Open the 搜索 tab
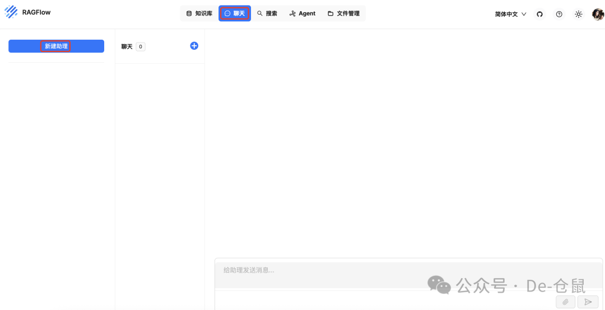Screen dimensions: 605x310 (x=267, y=13)
